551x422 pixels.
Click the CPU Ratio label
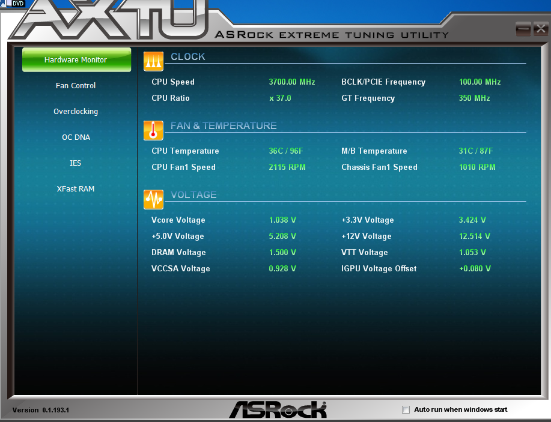171,98
